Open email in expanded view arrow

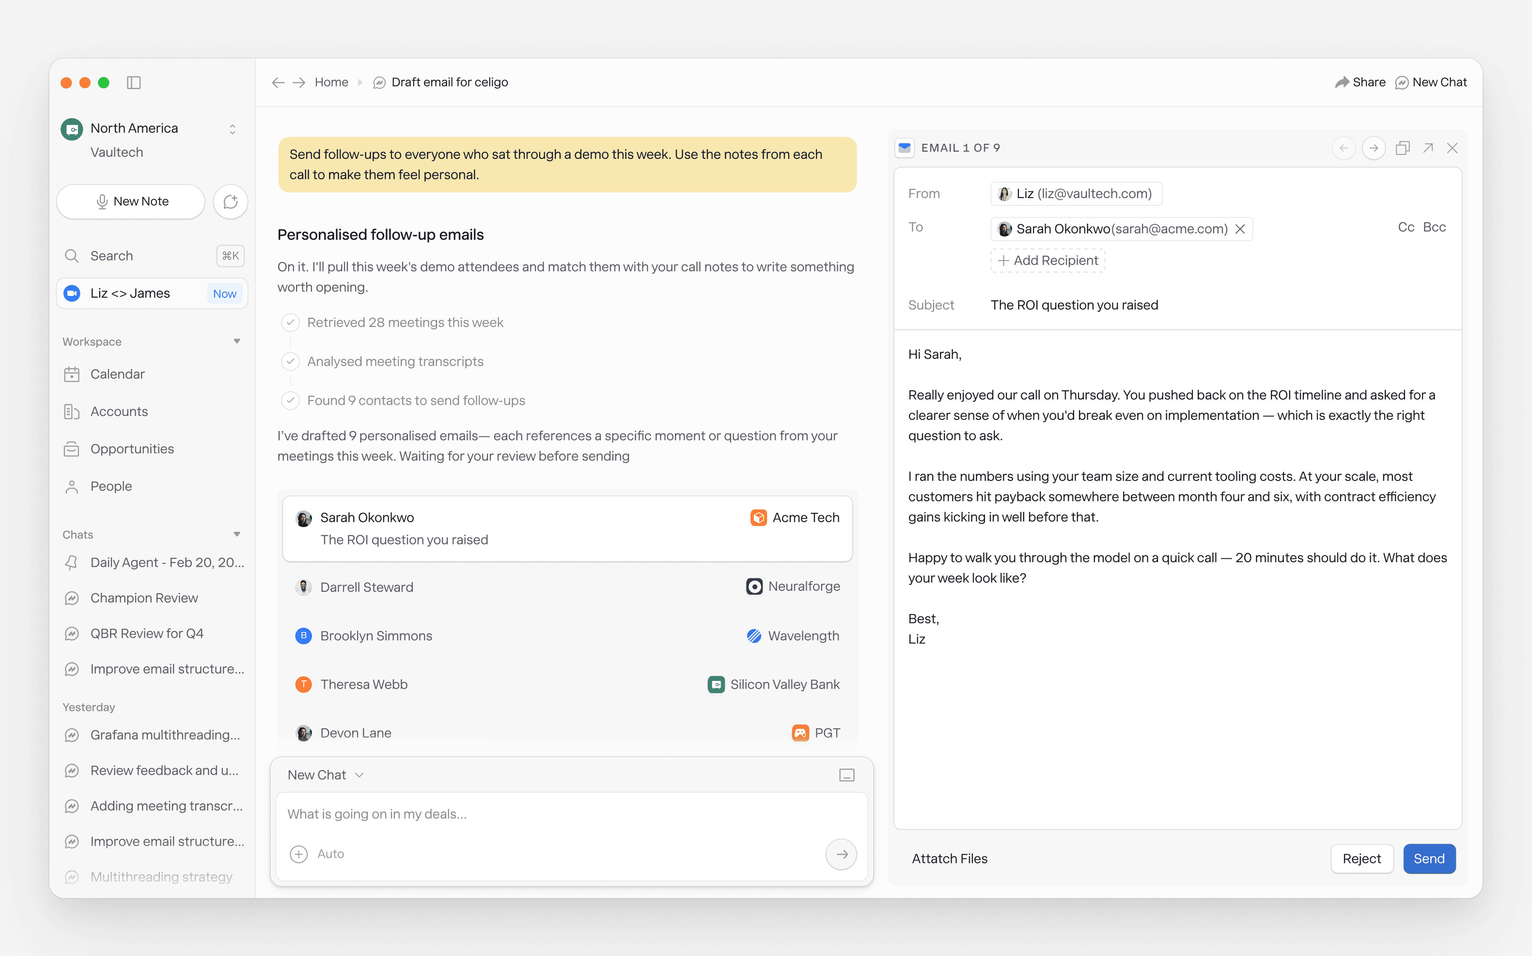click(x=1428, y=148)
